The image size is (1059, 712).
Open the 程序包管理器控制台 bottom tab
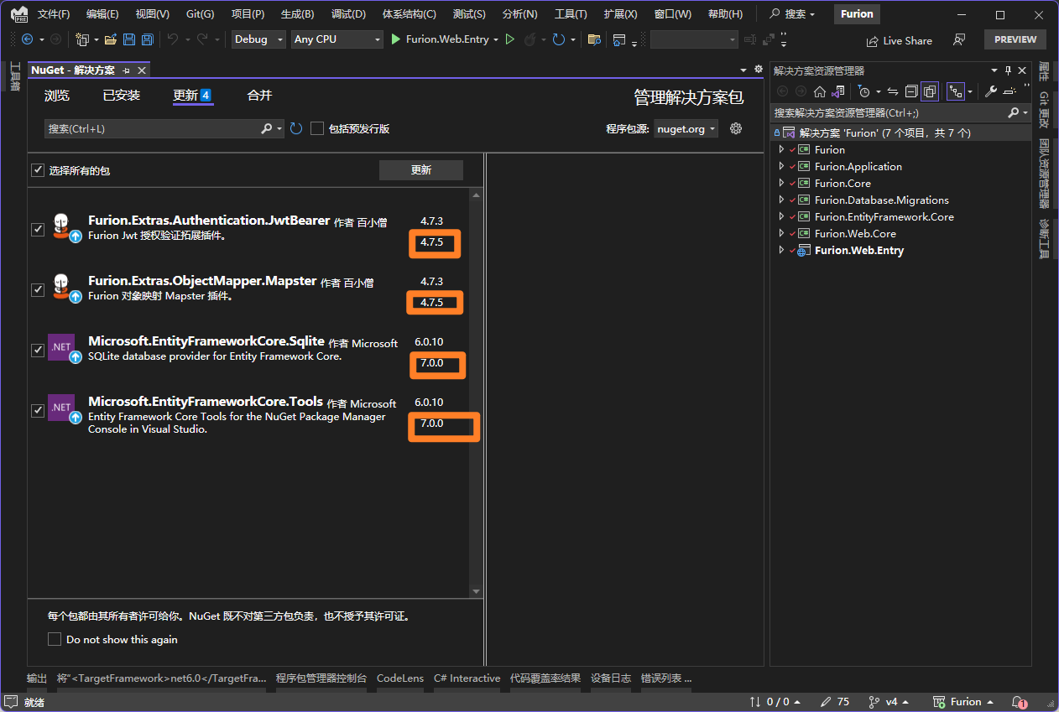tap(321, 678)
